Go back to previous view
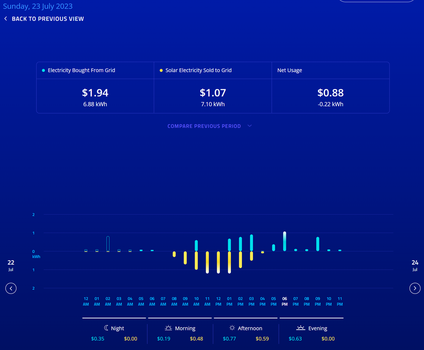 48,19
